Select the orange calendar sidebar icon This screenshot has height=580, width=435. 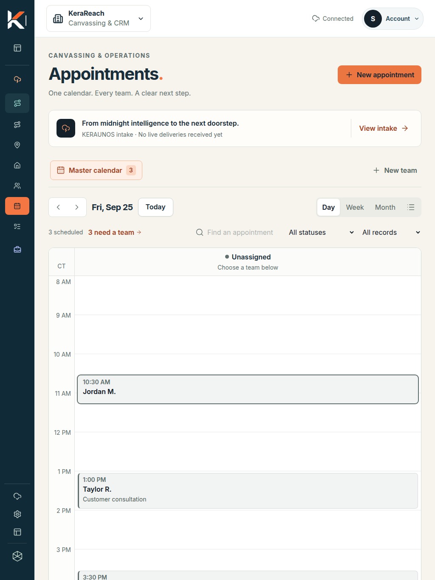[x=17, y=206]
